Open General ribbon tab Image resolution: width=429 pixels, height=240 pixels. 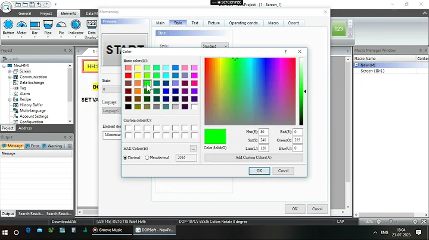click(x=24, y=13)
